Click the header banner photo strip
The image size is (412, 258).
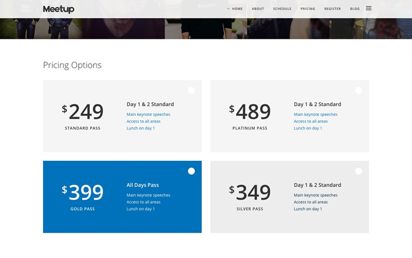click(x=206, y=28)
